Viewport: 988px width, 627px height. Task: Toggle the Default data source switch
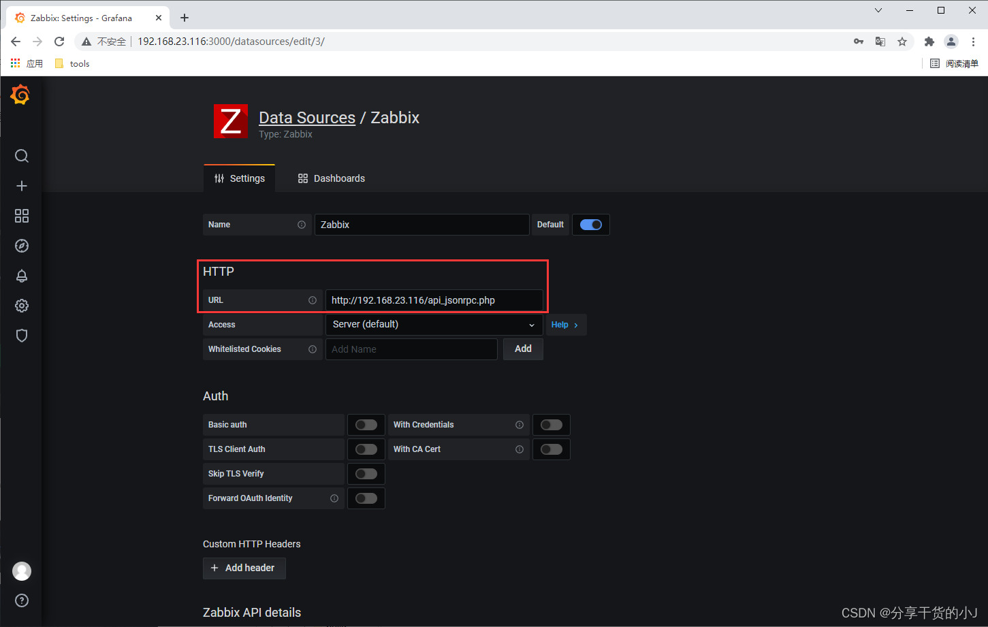click(591, 225)
